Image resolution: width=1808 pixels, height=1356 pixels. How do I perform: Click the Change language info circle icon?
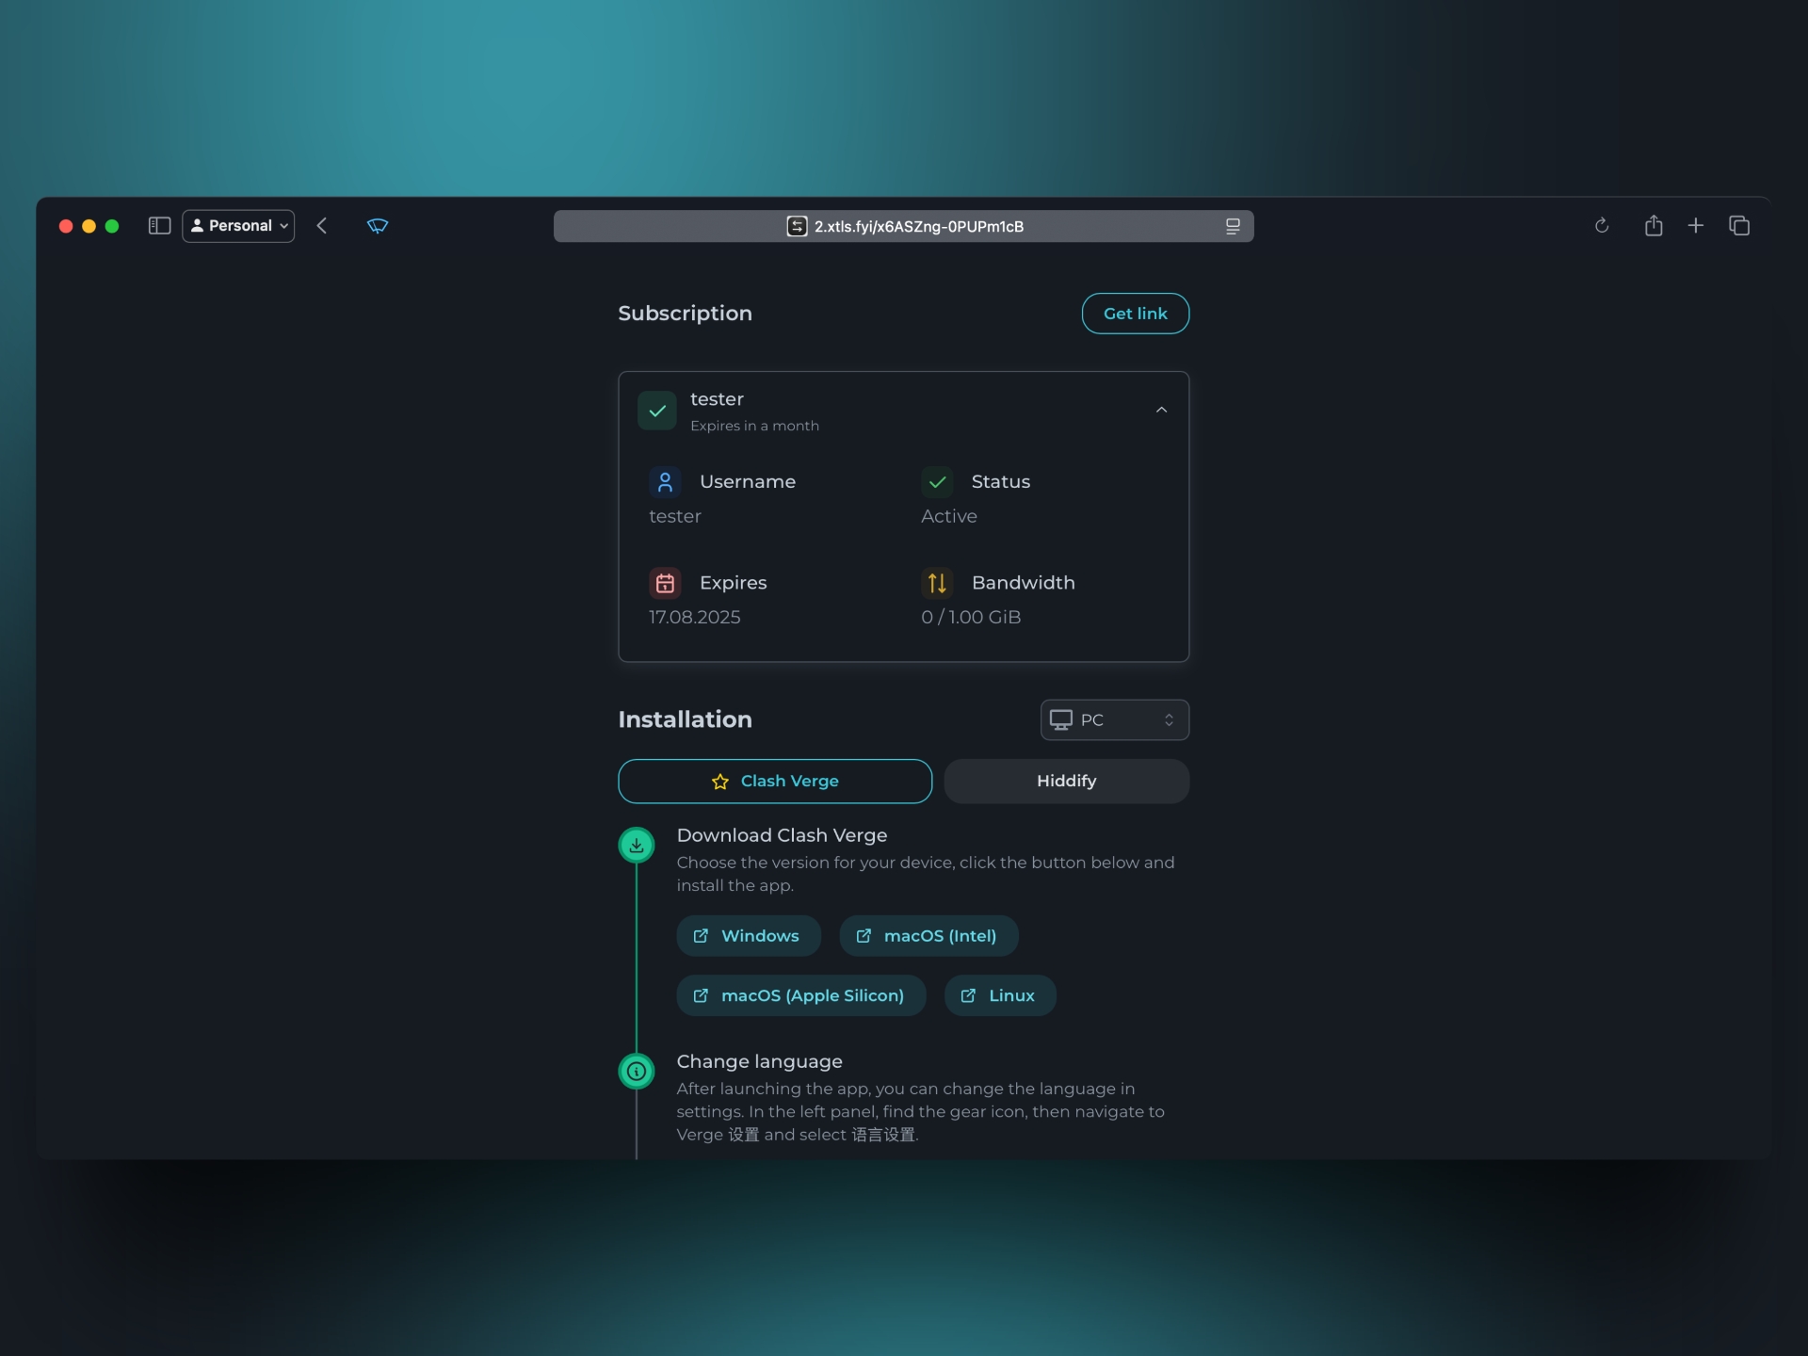637,1072
